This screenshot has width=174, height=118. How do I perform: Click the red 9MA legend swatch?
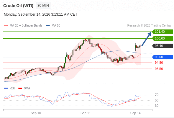[x=20, y=88]
